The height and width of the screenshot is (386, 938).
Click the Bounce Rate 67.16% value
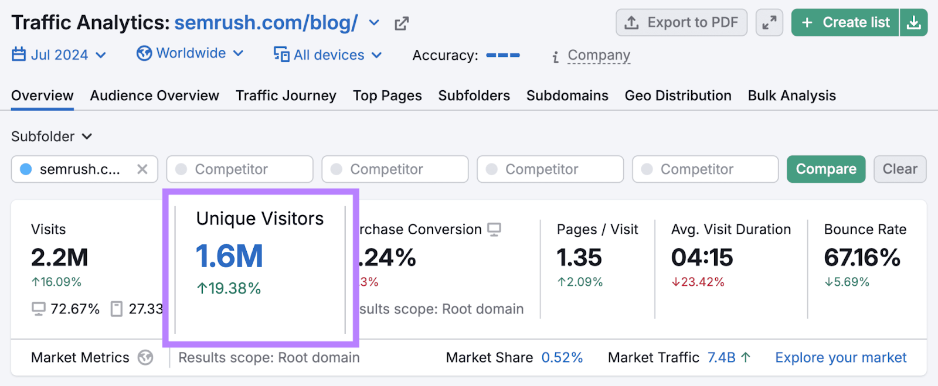tap(862, 258)
